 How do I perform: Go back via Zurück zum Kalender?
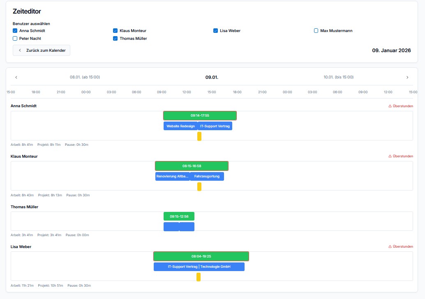(42, 51)
